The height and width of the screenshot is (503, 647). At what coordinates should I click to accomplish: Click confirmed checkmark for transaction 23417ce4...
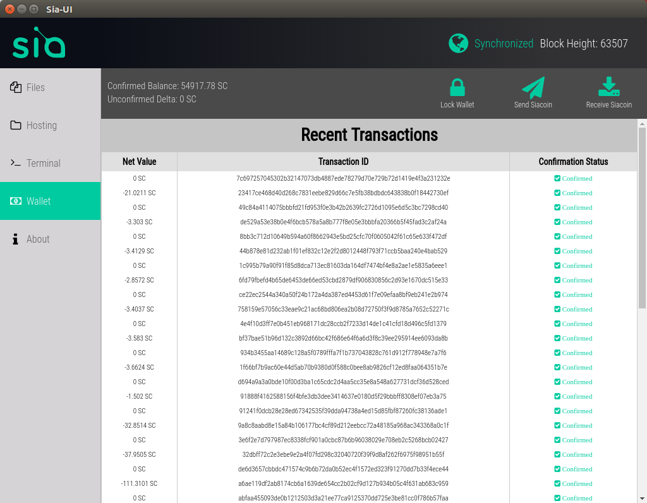click(x=557, y=193)
